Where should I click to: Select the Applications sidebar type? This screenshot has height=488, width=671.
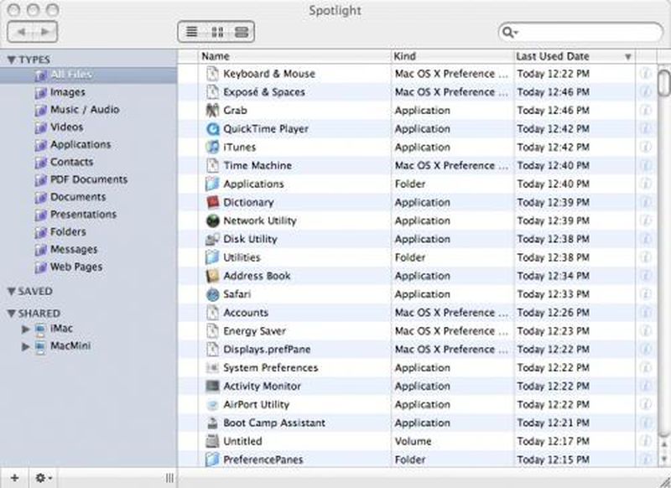click(81, 144)
